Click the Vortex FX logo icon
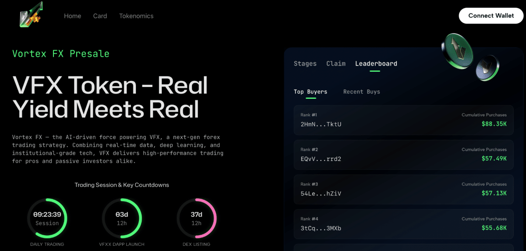The height and width of the screenshot is (251, 526). click(x=30, y=15)
